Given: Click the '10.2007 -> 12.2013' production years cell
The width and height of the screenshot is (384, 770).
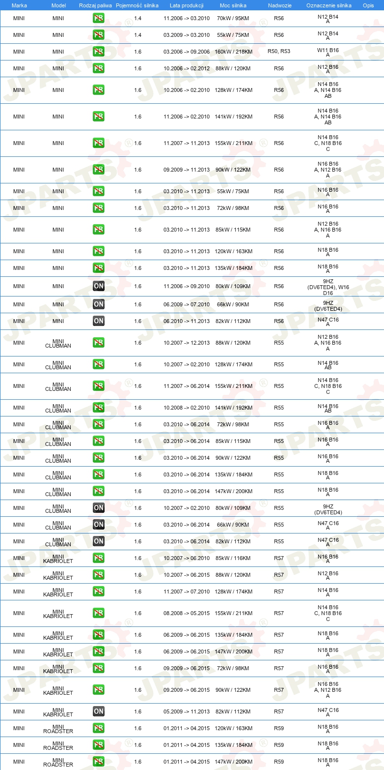Looking at the screenshot, I should (187, 343).
